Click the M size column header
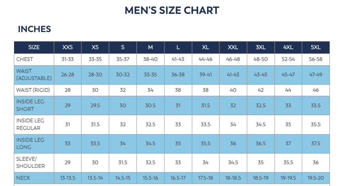The height and width of the screenshot is (186, 339). click(x=150, y=47)
